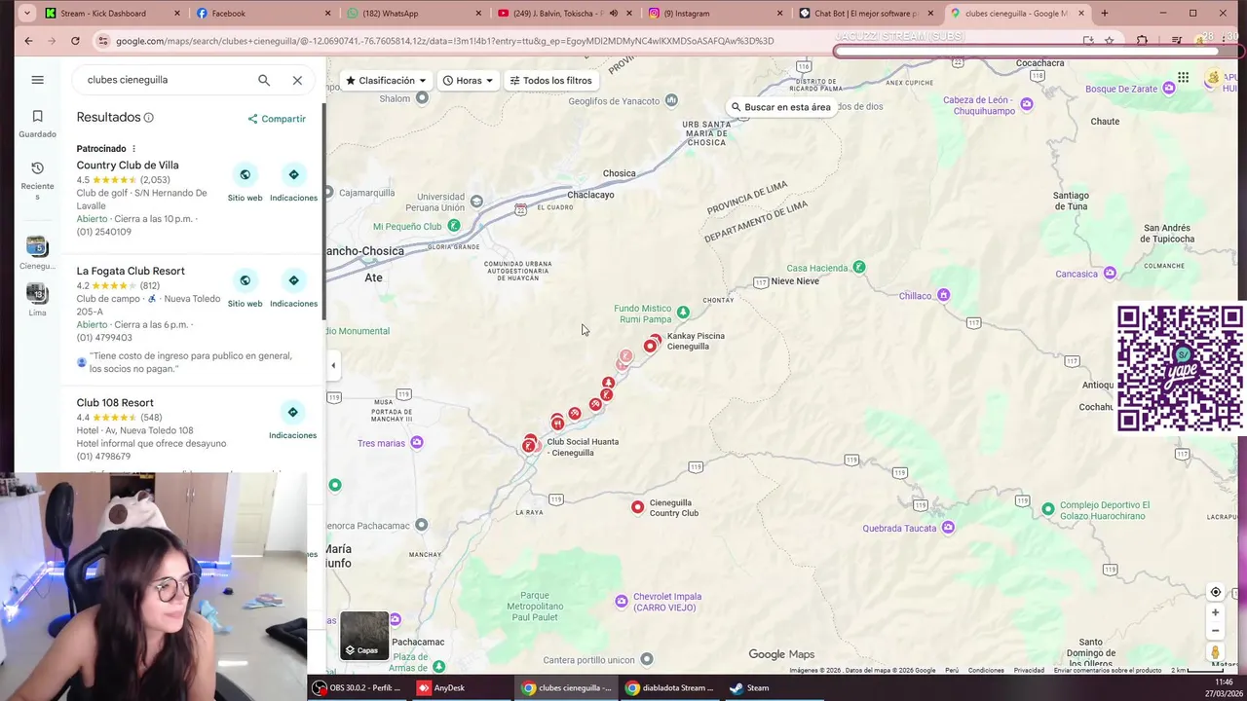The width and height of the screenshot is (1247, 701).
Task: Open La Fogata Club Resort website icon
Action: point(245,280)
